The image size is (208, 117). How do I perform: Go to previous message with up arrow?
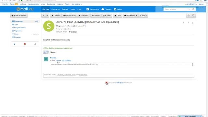pos(43,16)
